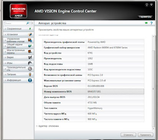
Task: Click the Производительность gauge icon
Action: 30,69
